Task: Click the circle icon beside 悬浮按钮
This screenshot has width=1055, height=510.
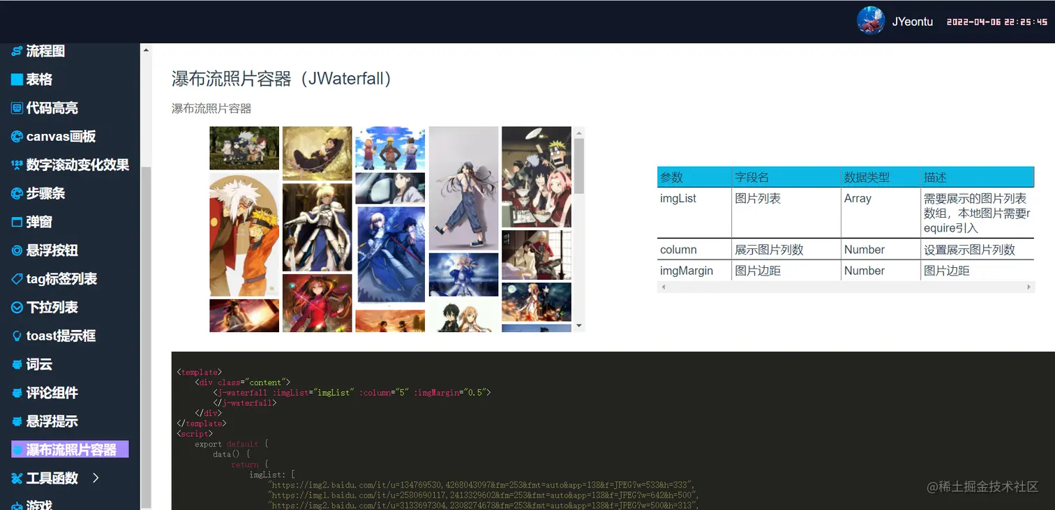Action: pos(17,250)
